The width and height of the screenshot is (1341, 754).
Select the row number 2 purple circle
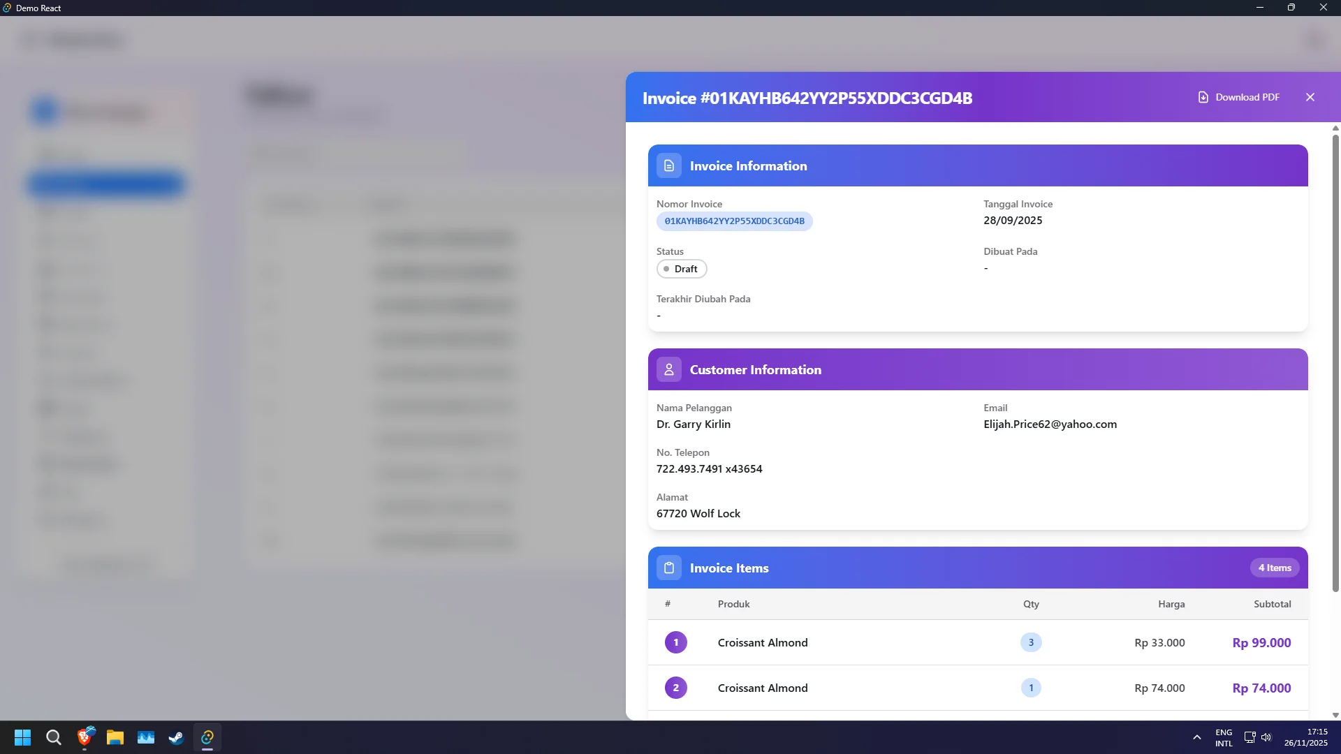[675, 688]
